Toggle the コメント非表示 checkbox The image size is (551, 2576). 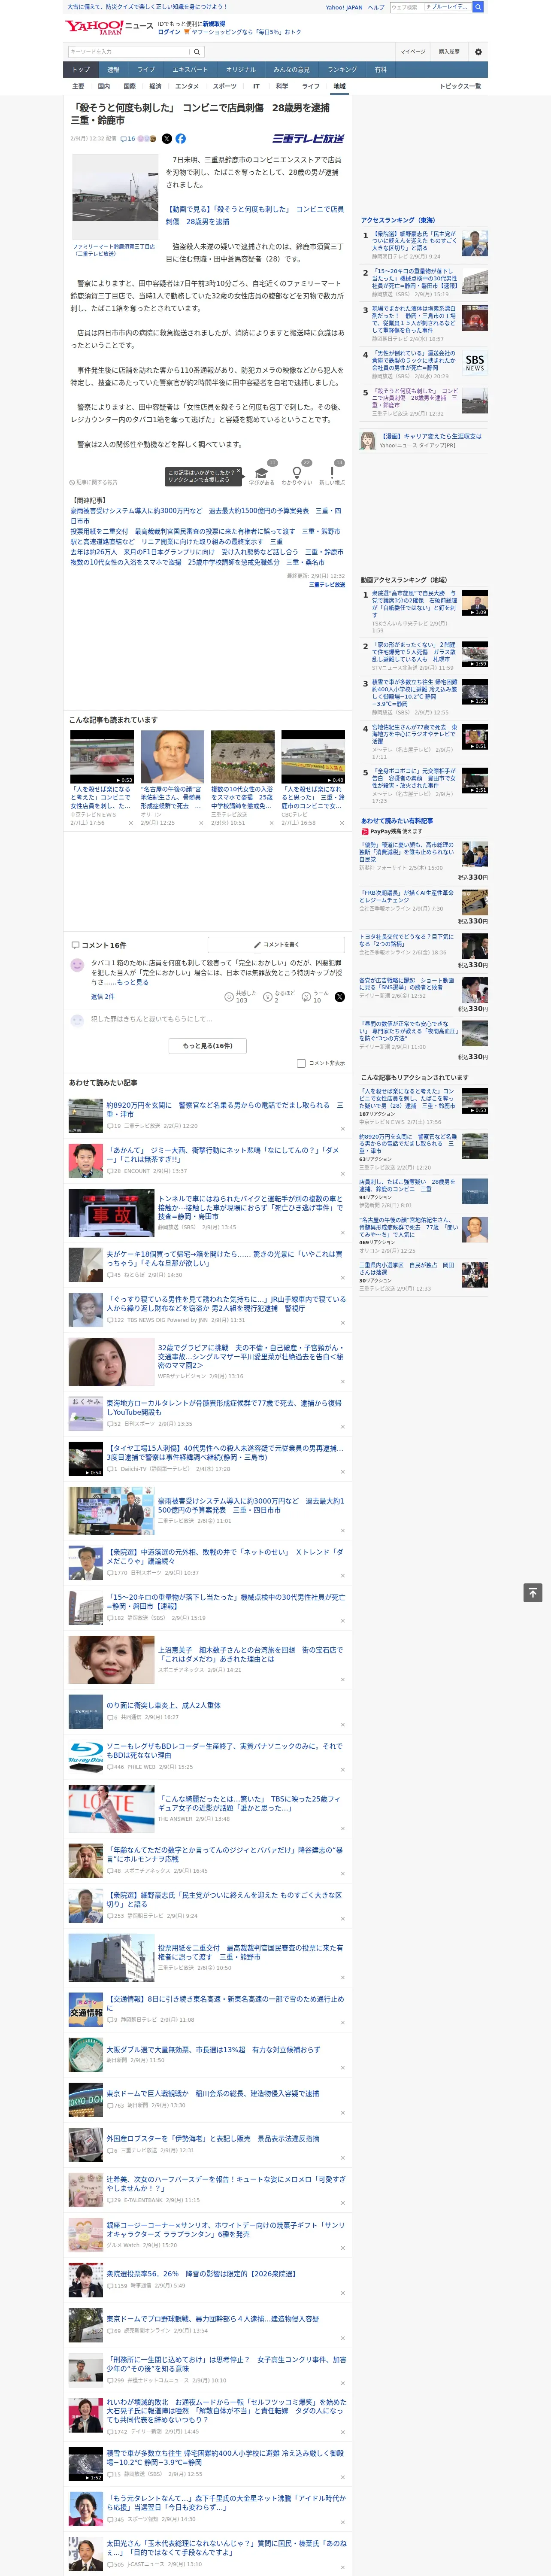click(x=301, y=1063)
